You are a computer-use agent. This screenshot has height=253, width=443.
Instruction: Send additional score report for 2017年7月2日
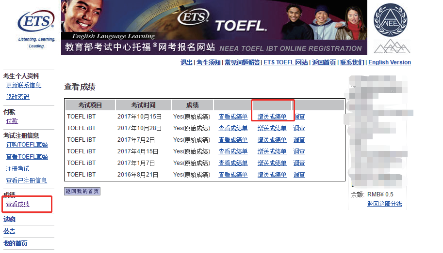coord(272,139)
